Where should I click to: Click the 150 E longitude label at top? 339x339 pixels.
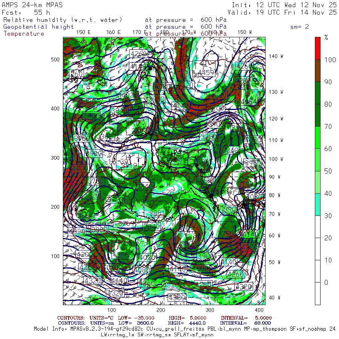(83, 32)
